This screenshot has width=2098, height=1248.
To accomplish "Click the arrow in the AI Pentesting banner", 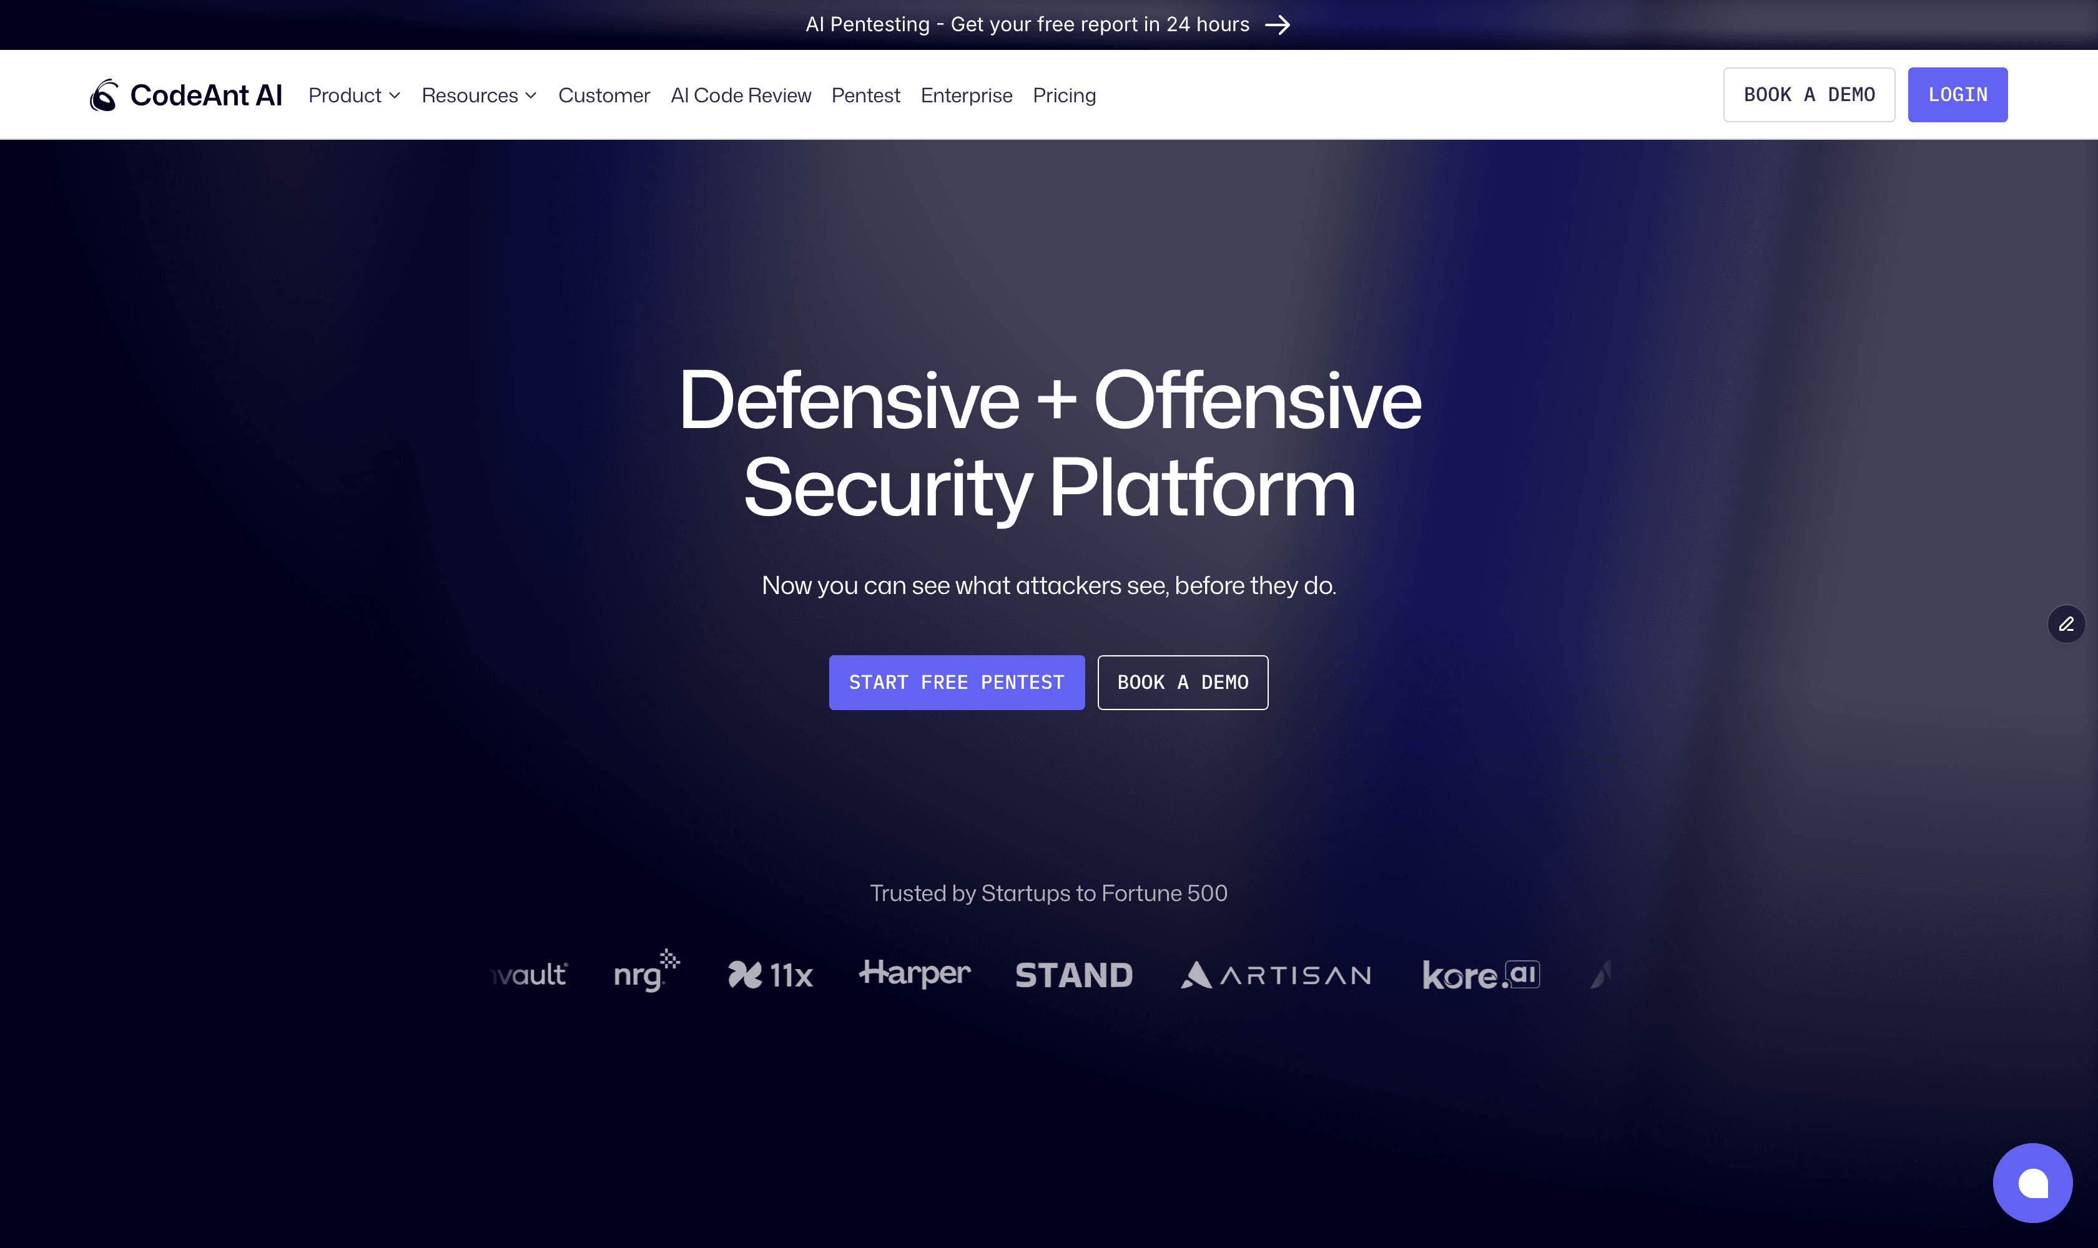I will [x=1278, y=24].
